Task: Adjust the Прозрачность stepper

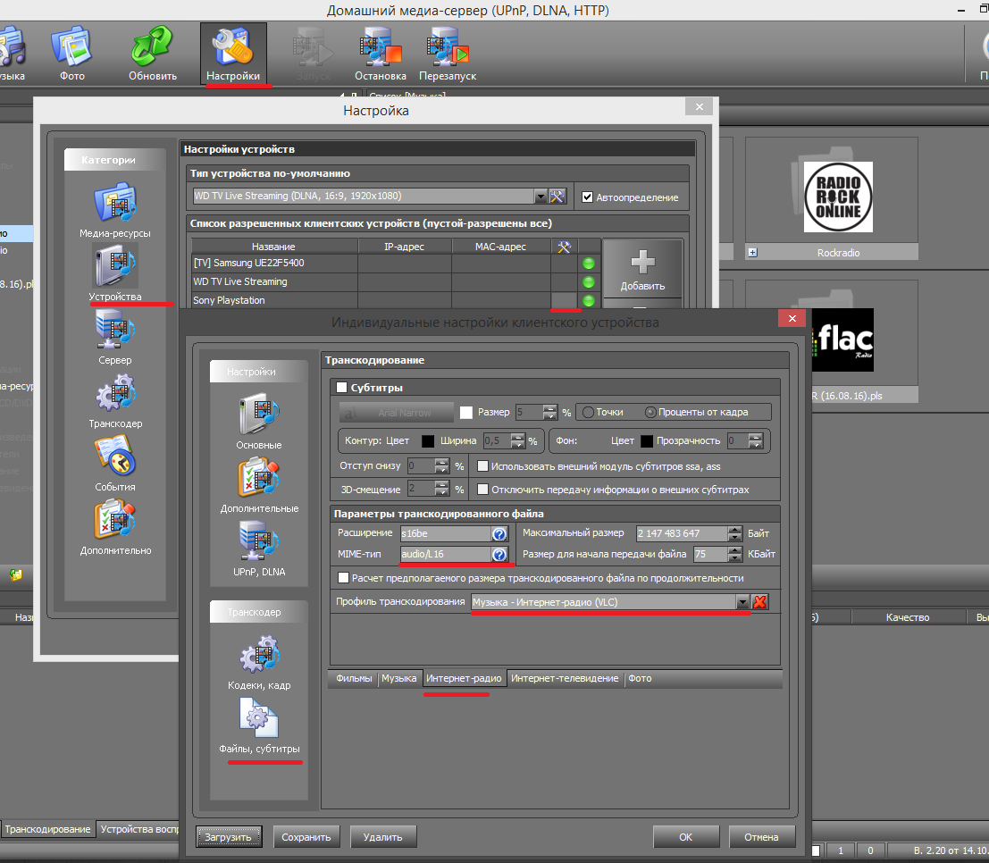Action: tap(755, 441)
